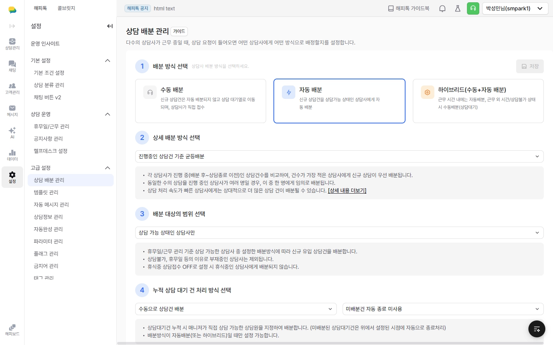The height and width of the screenshot is (345, 553).
Task: Open AI sidebar icon
Action: tap(12, 133)
